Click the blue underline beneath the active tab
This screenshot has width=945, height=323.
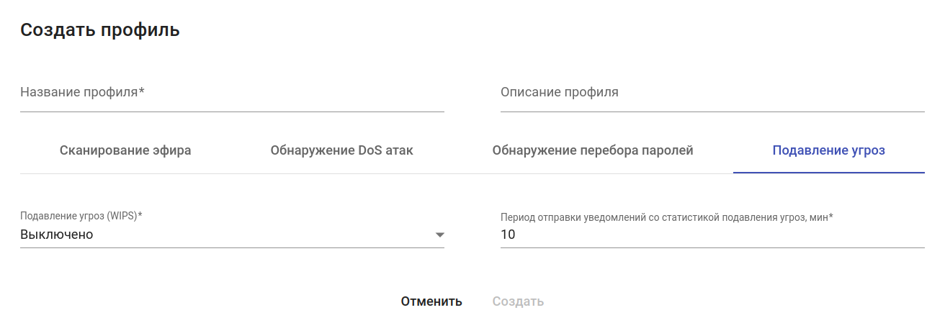coord(828,173)
